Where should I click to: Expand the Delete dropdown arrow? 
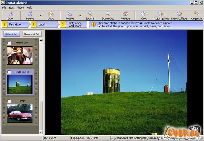tap(40, 16)
